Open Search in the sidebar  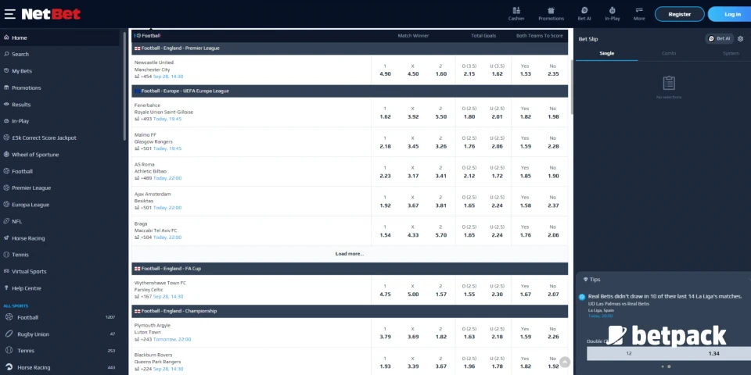59,55
